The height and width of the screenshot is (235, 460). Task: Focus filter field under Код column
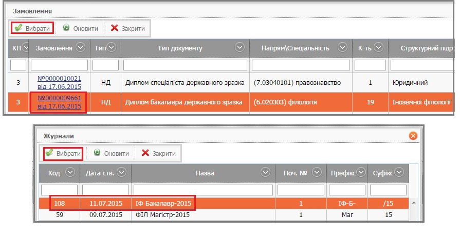pyautogui.click(x=59, y=190)
